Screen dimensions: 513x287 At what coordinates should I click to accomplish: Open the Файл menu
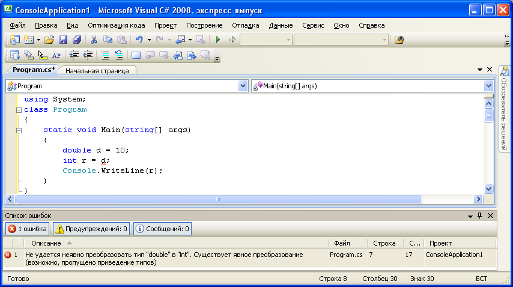pos(17,25)
